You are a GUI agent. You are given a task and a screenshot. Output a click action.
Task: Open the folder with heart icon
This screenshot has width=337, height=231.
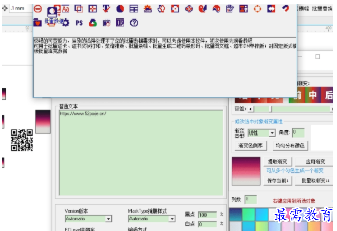click(38, 23)
